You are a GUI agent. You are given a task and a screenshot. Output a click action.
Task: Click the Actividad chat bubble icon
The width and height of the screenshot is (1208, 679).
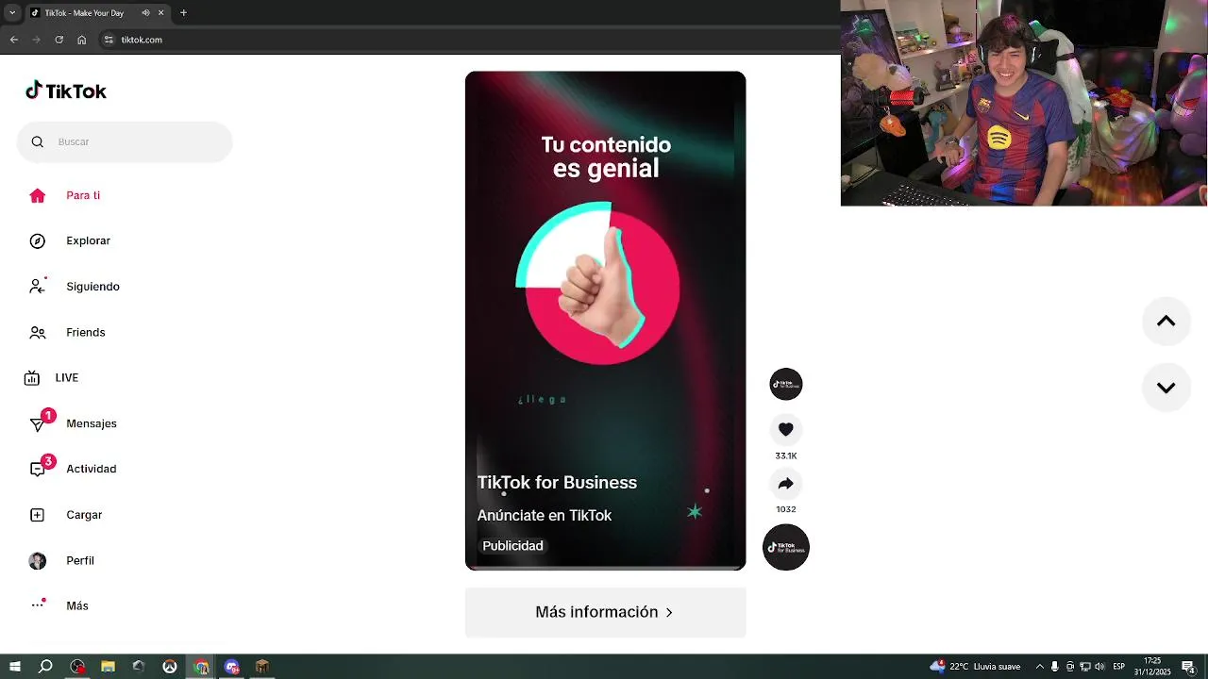(38, 469)
